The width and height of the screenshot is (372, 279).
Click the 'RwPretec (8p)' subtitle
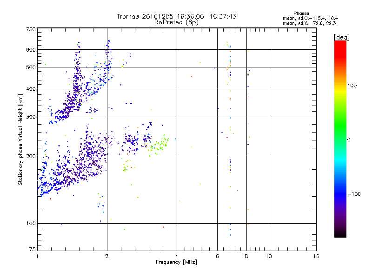click(x=176, y=22)
